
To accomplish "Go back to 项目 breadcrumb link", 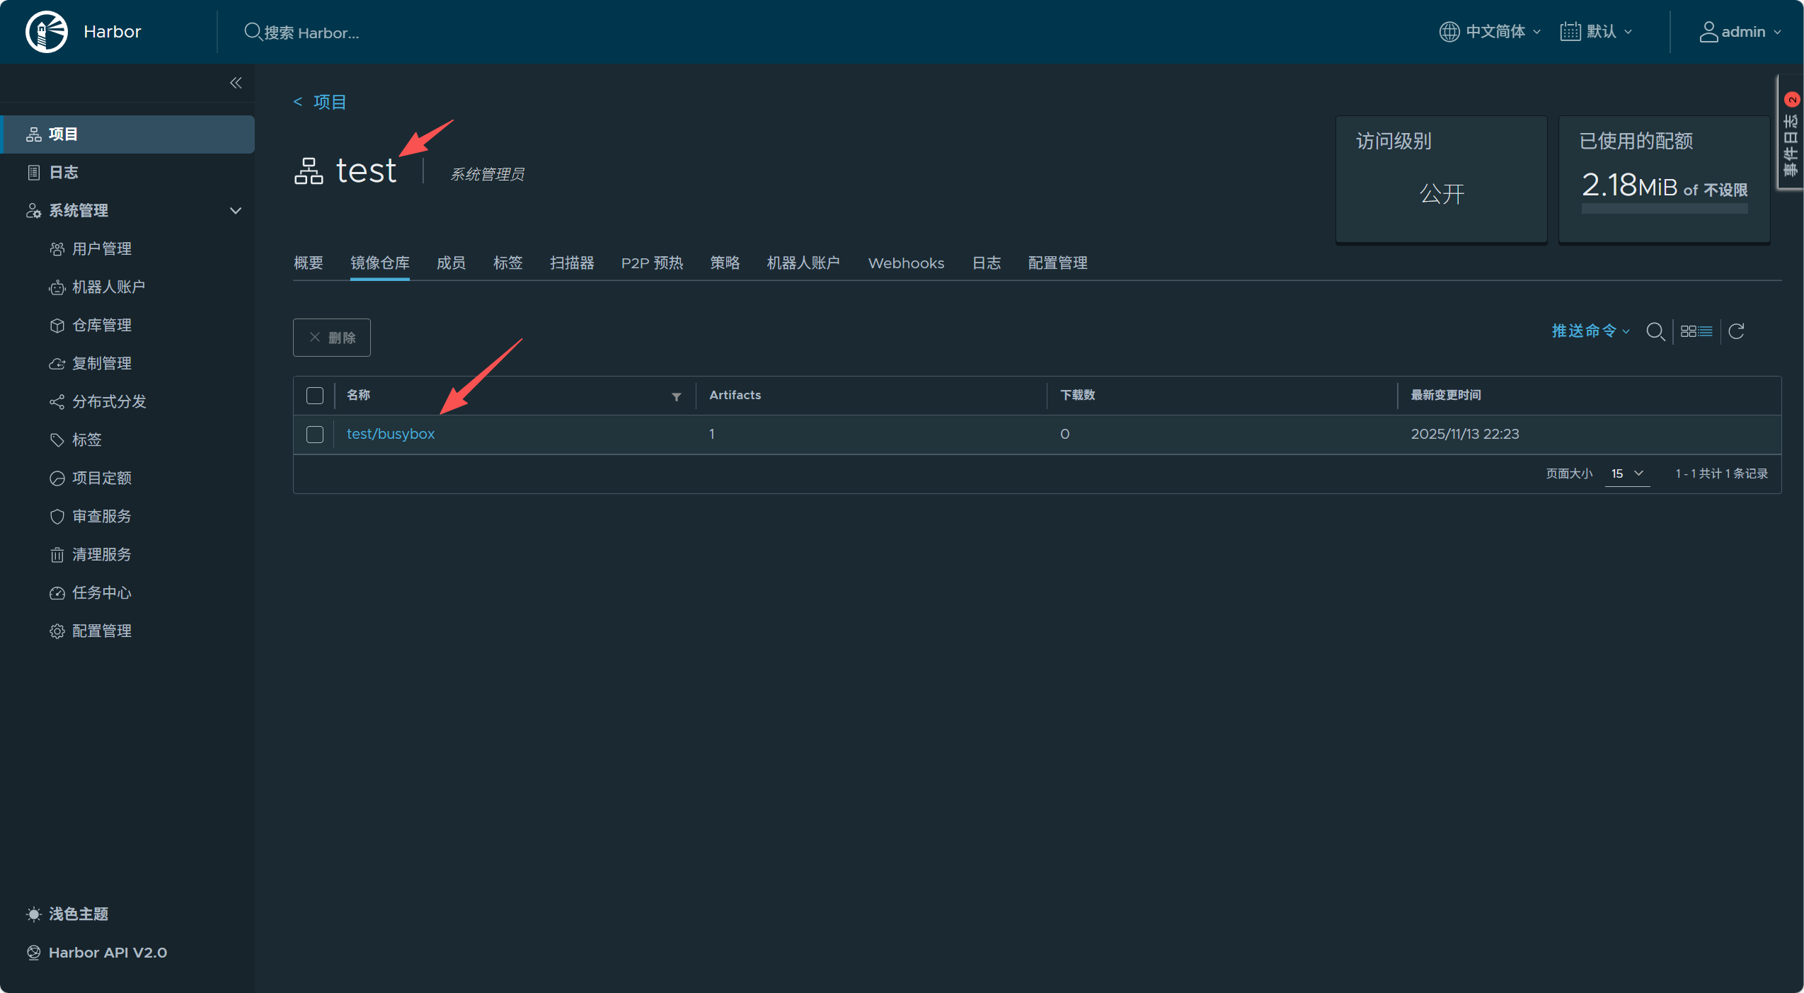I will [x=329, y=102].
